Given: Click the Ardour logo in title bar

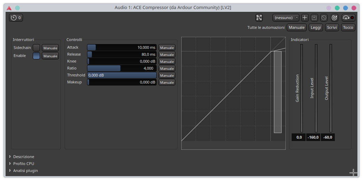Looking at the screenshot, I should pos(9,8).
